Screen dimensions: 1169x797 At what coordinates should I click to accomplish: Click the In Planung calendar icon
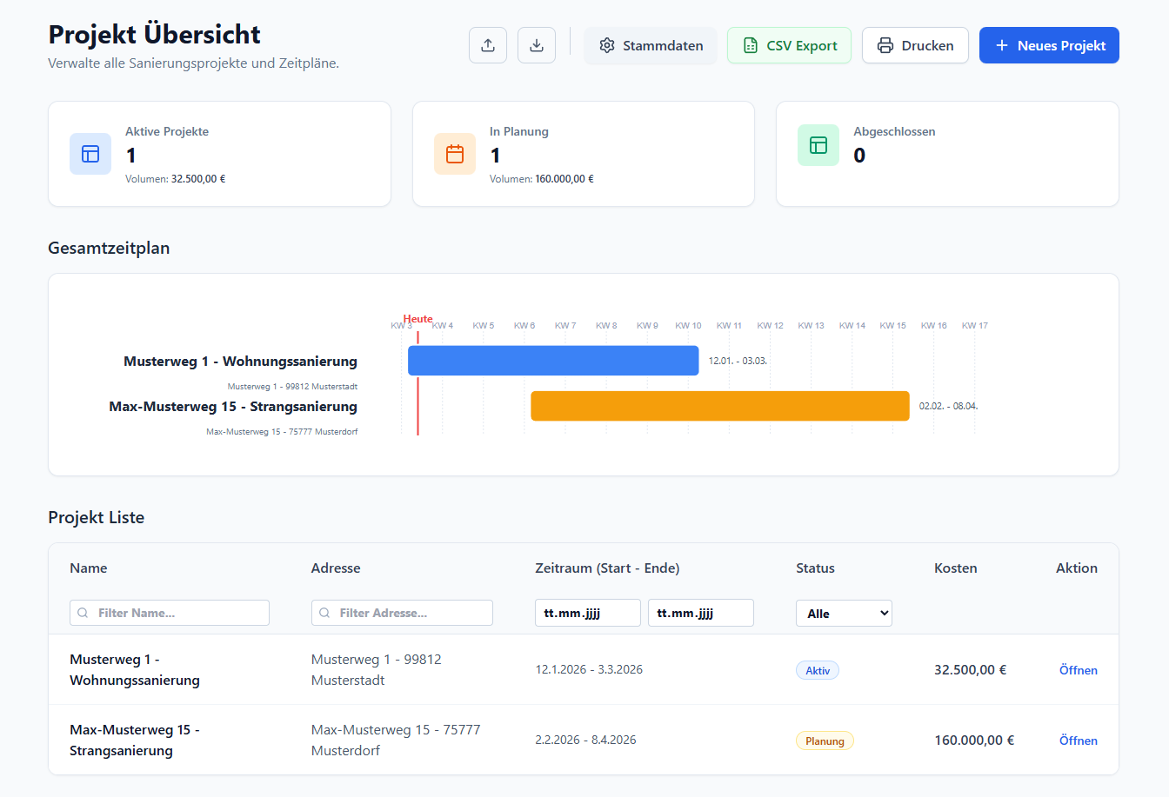[455, 154]
